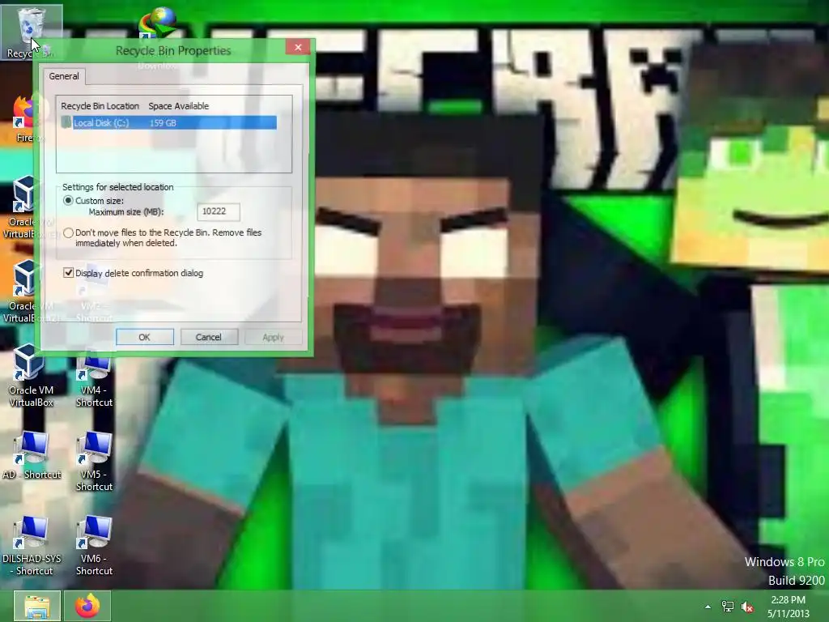
Task: Open Firefox from the taskbar
Action: click(x=87, y=606)
